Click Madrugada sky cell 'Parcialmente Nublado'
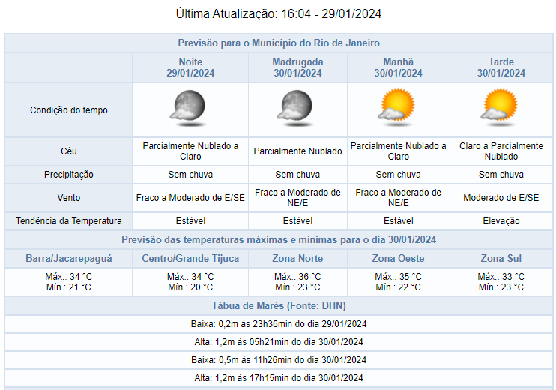The height and width of the screenshot is (390, 556). click(298, 151)
